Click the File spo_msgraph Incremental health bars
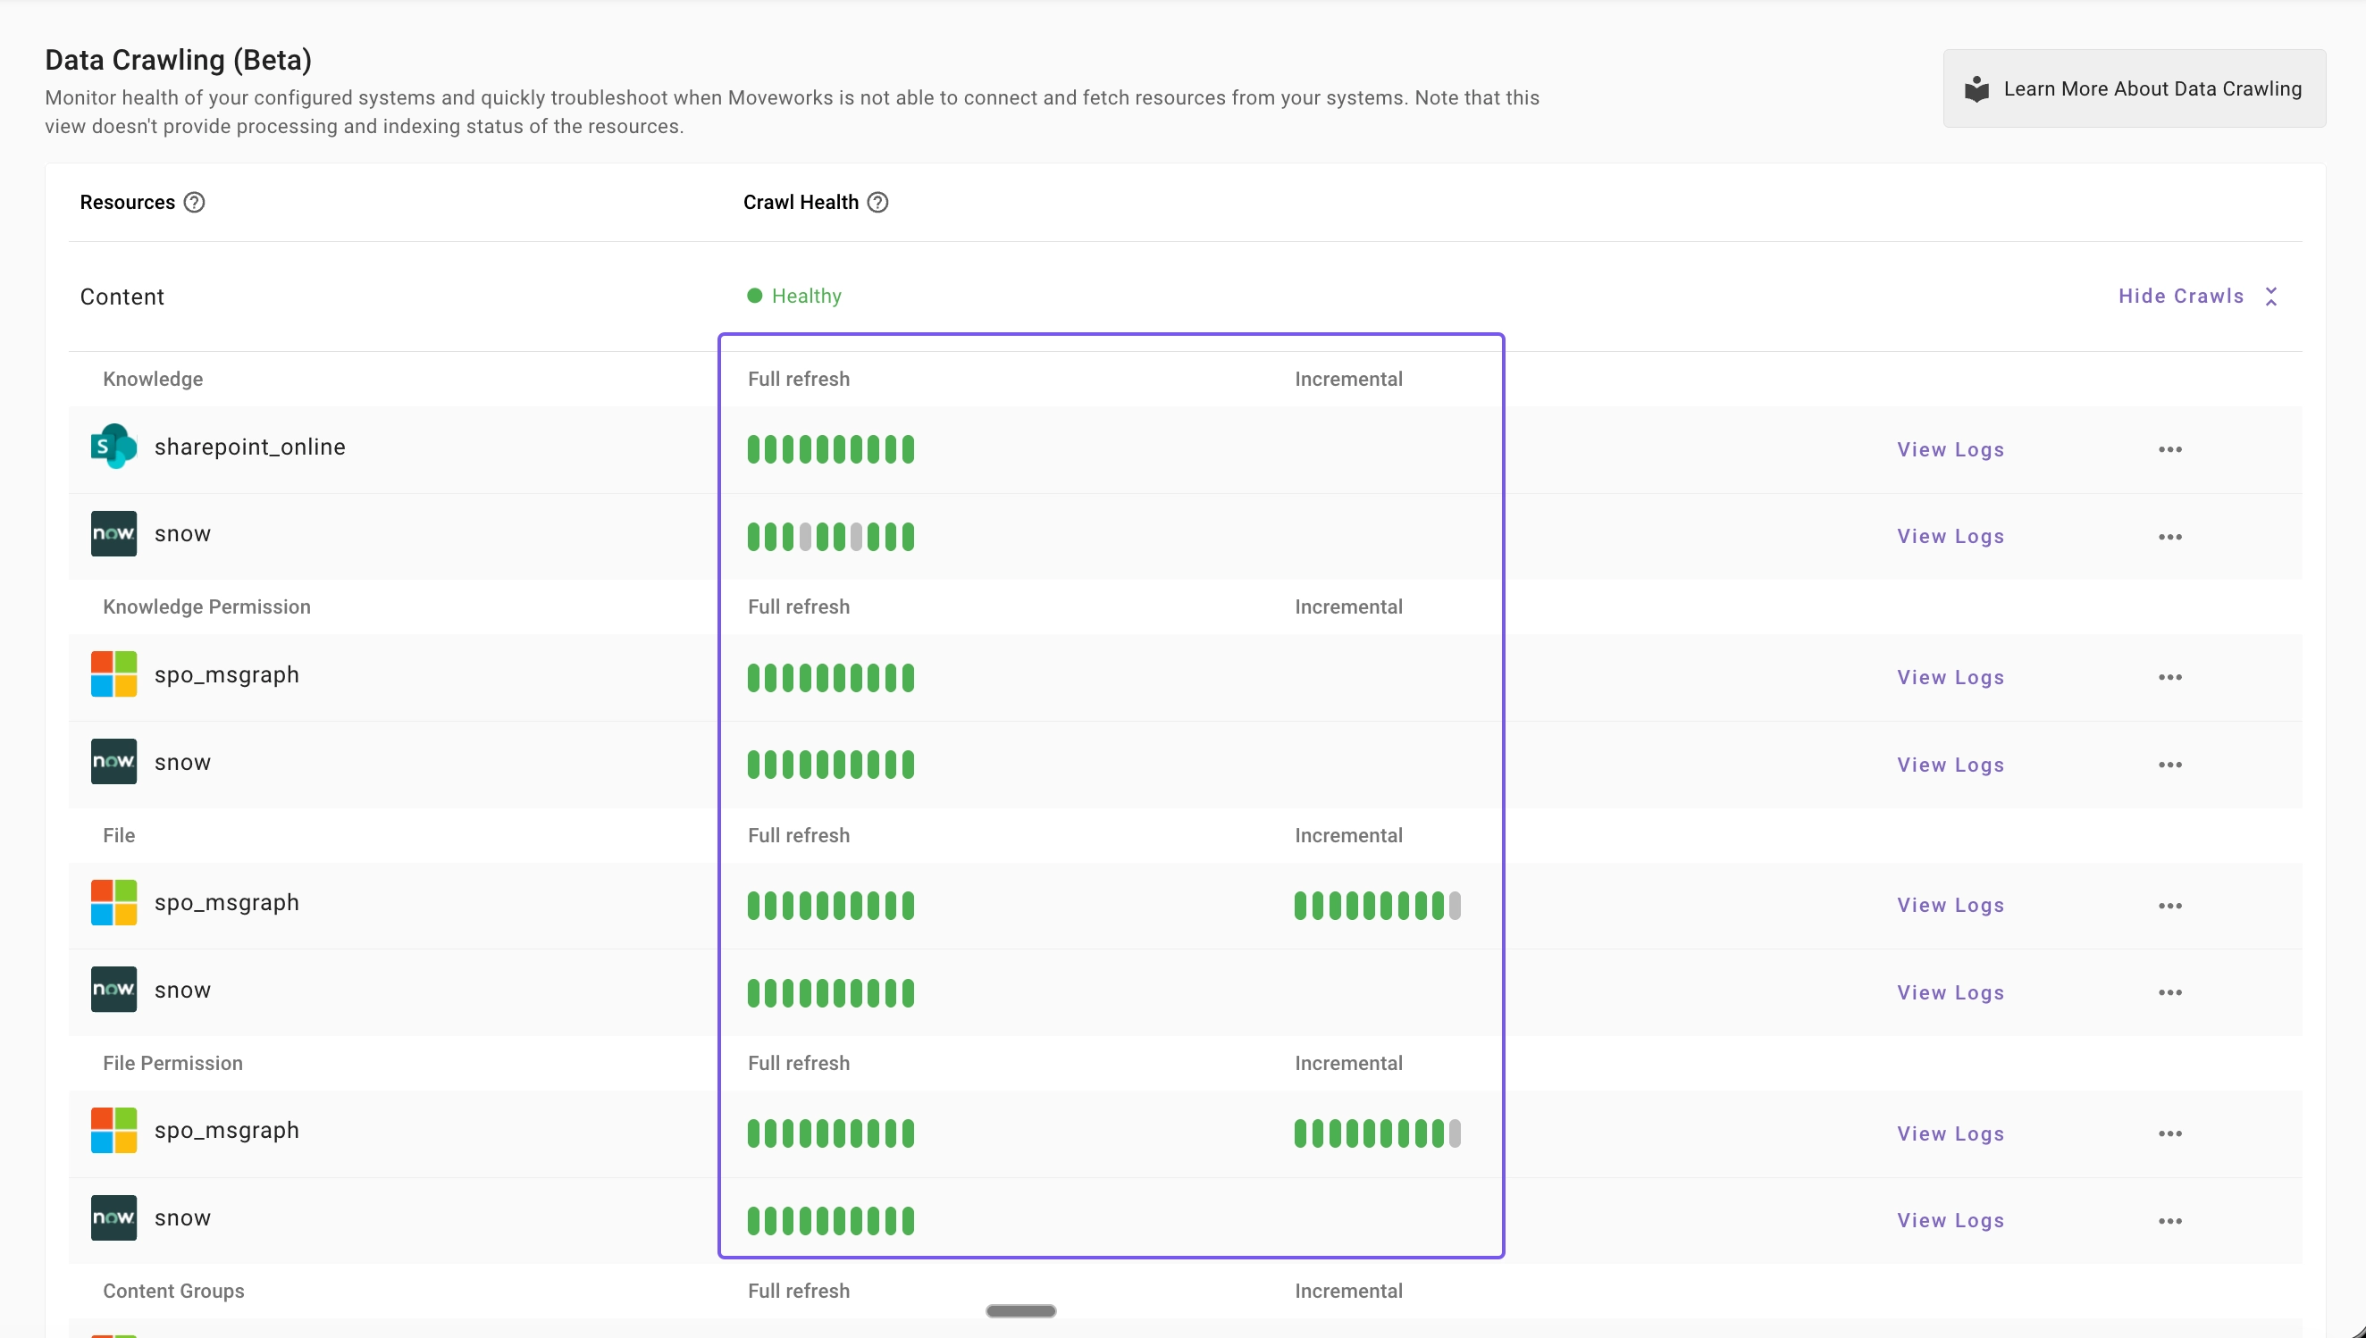 pyautogui.click(x=1376, y=905)
